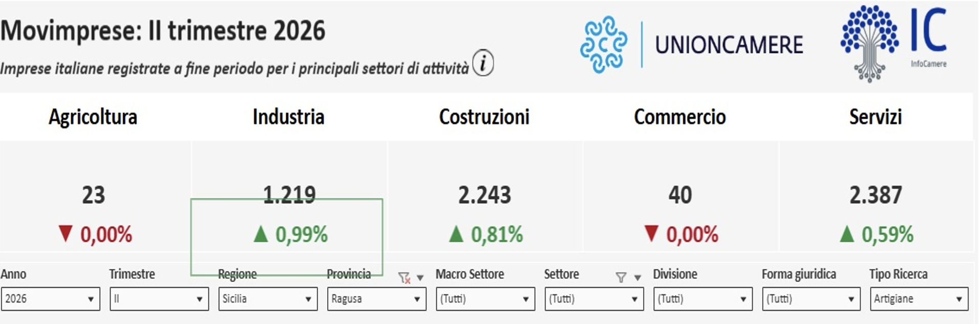This screenshot has height=324, width=979.
Task: Open the Trimestre dropdown showing II
Action: [x=159, y=299]
